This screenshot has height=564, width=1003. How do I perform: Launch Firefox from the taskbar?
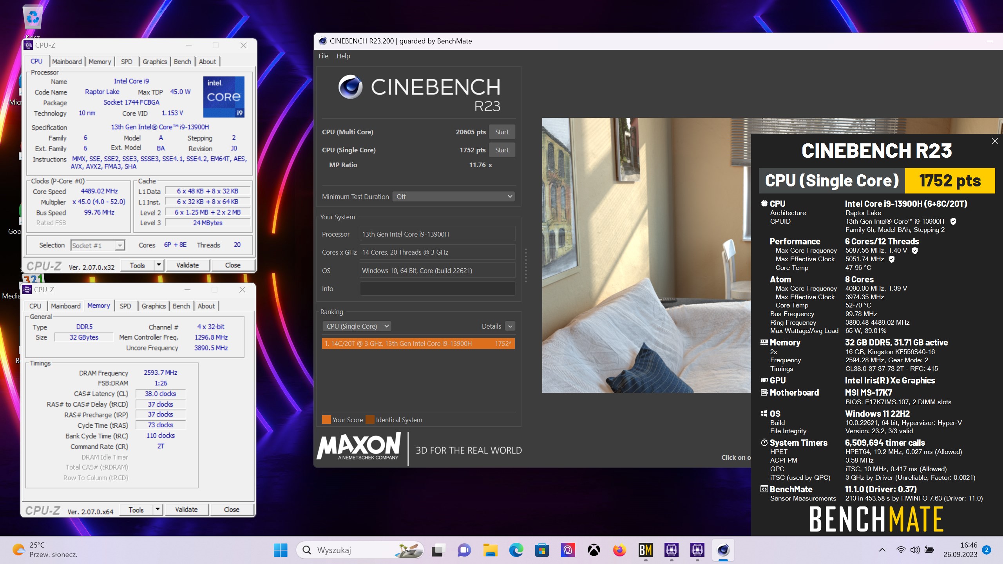point(619,550)
